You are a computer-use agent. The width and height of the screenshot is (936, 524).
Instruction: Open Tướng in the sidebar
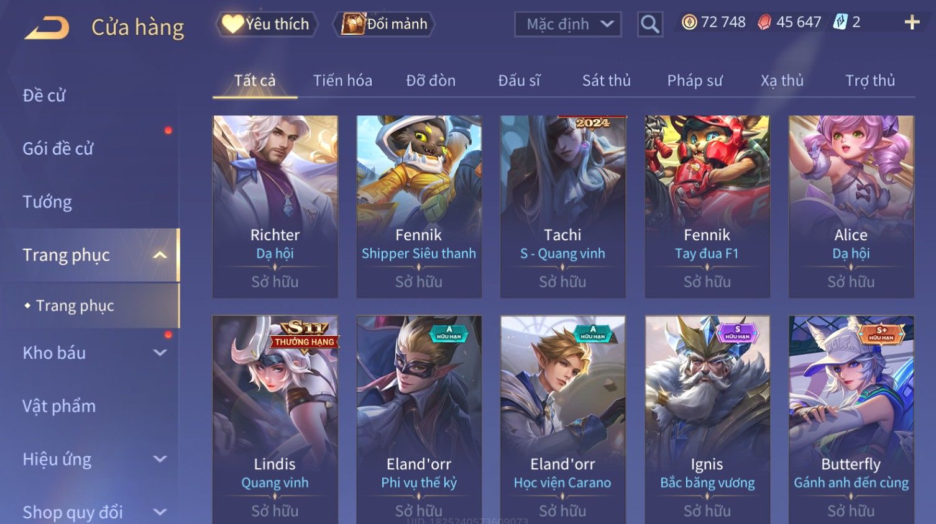47,202
